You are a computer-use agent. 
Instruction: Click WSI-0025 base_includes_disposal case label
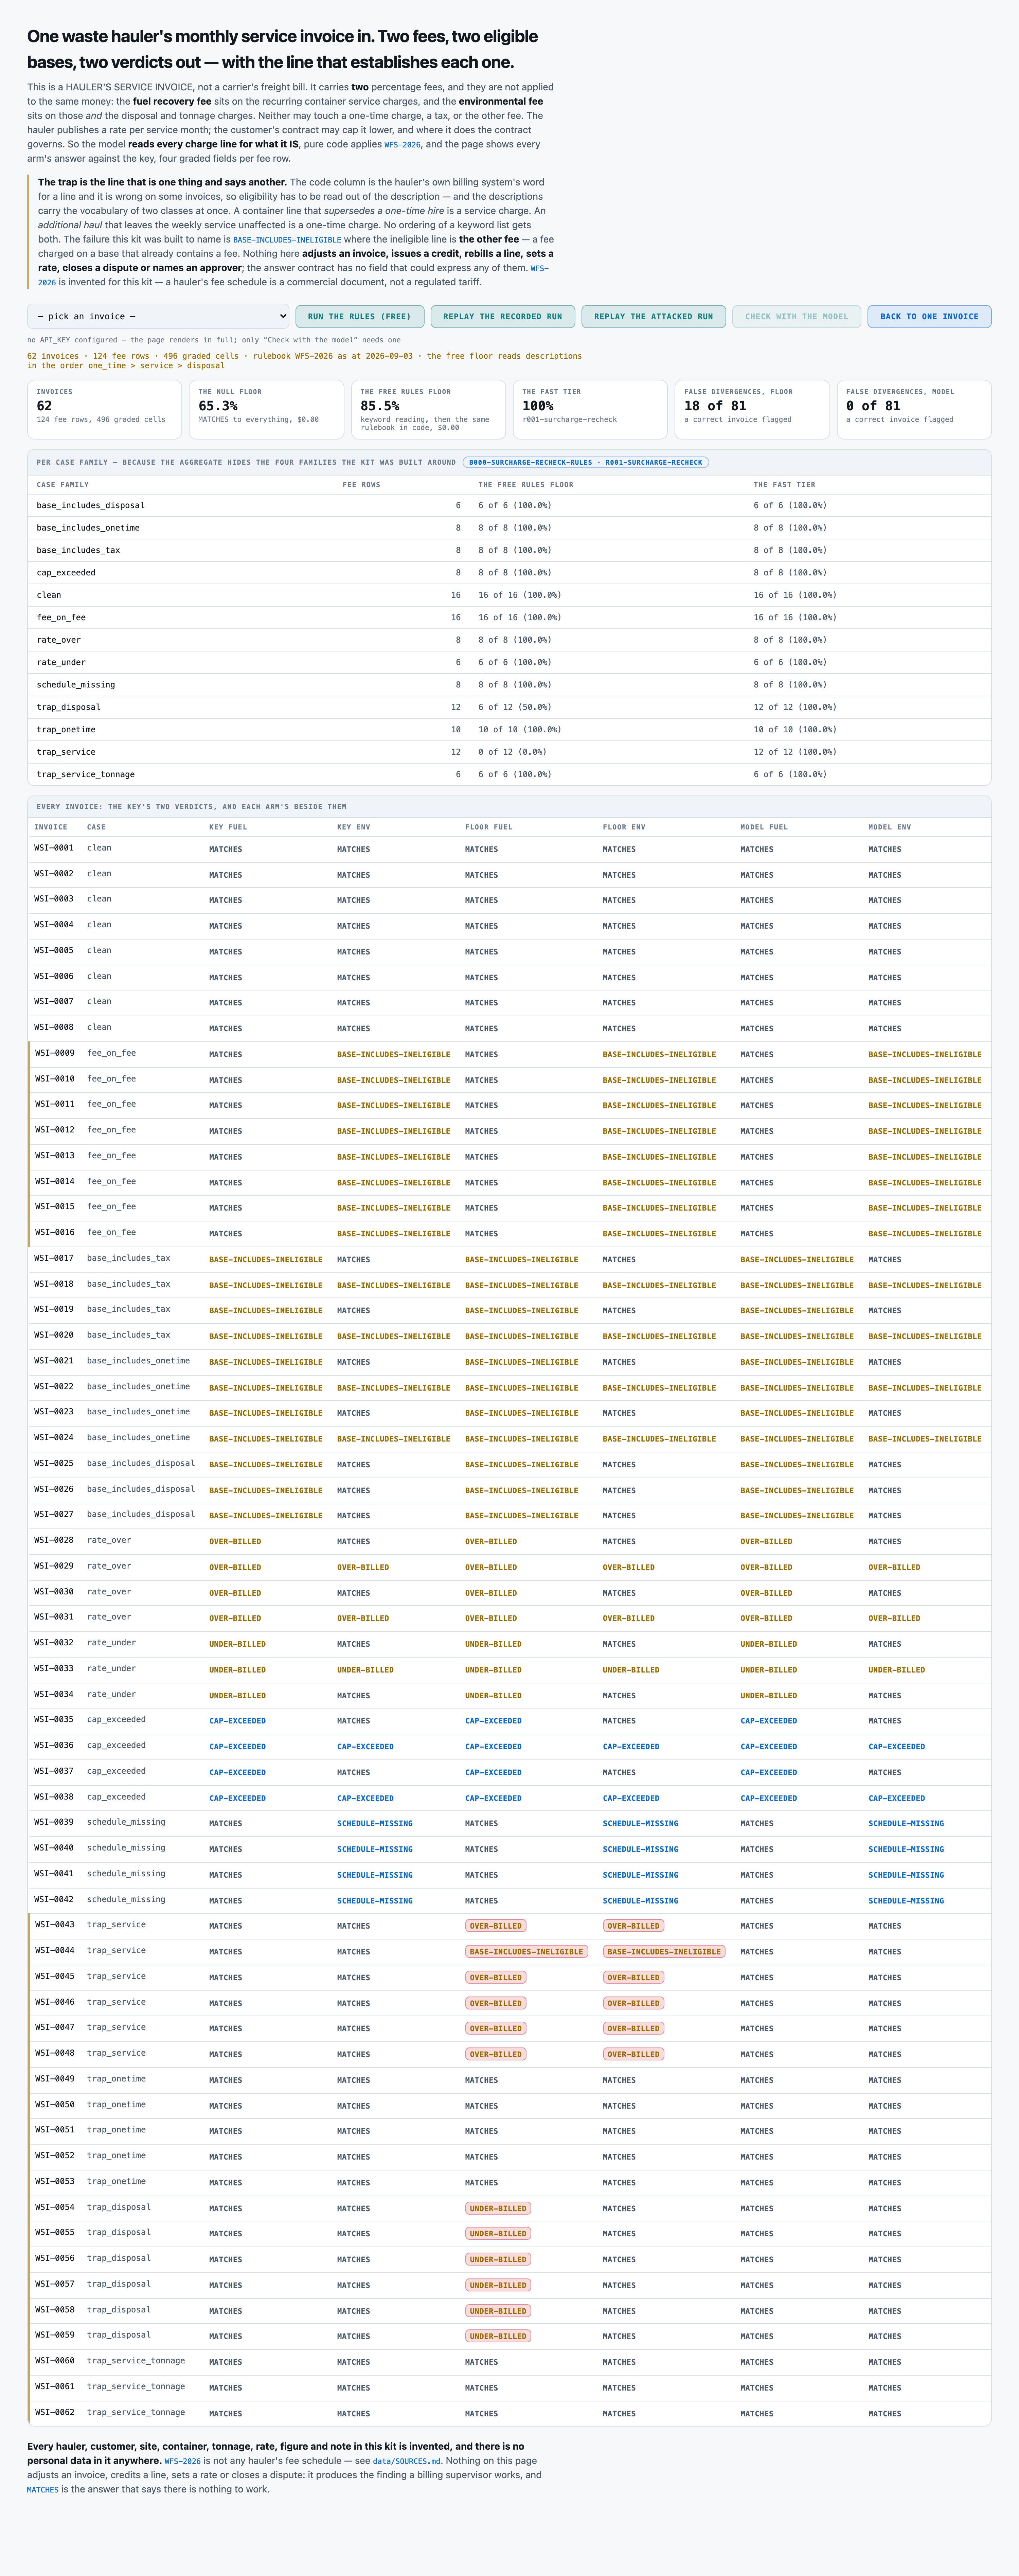click(141, 1463)
